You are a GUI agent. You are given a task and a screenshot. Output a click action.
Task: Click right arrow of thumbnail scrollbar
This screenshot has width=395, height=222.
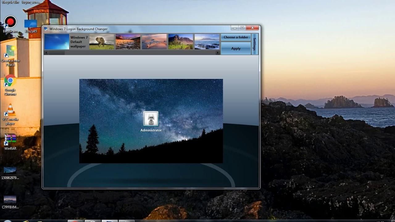click(x=218, y=53)
